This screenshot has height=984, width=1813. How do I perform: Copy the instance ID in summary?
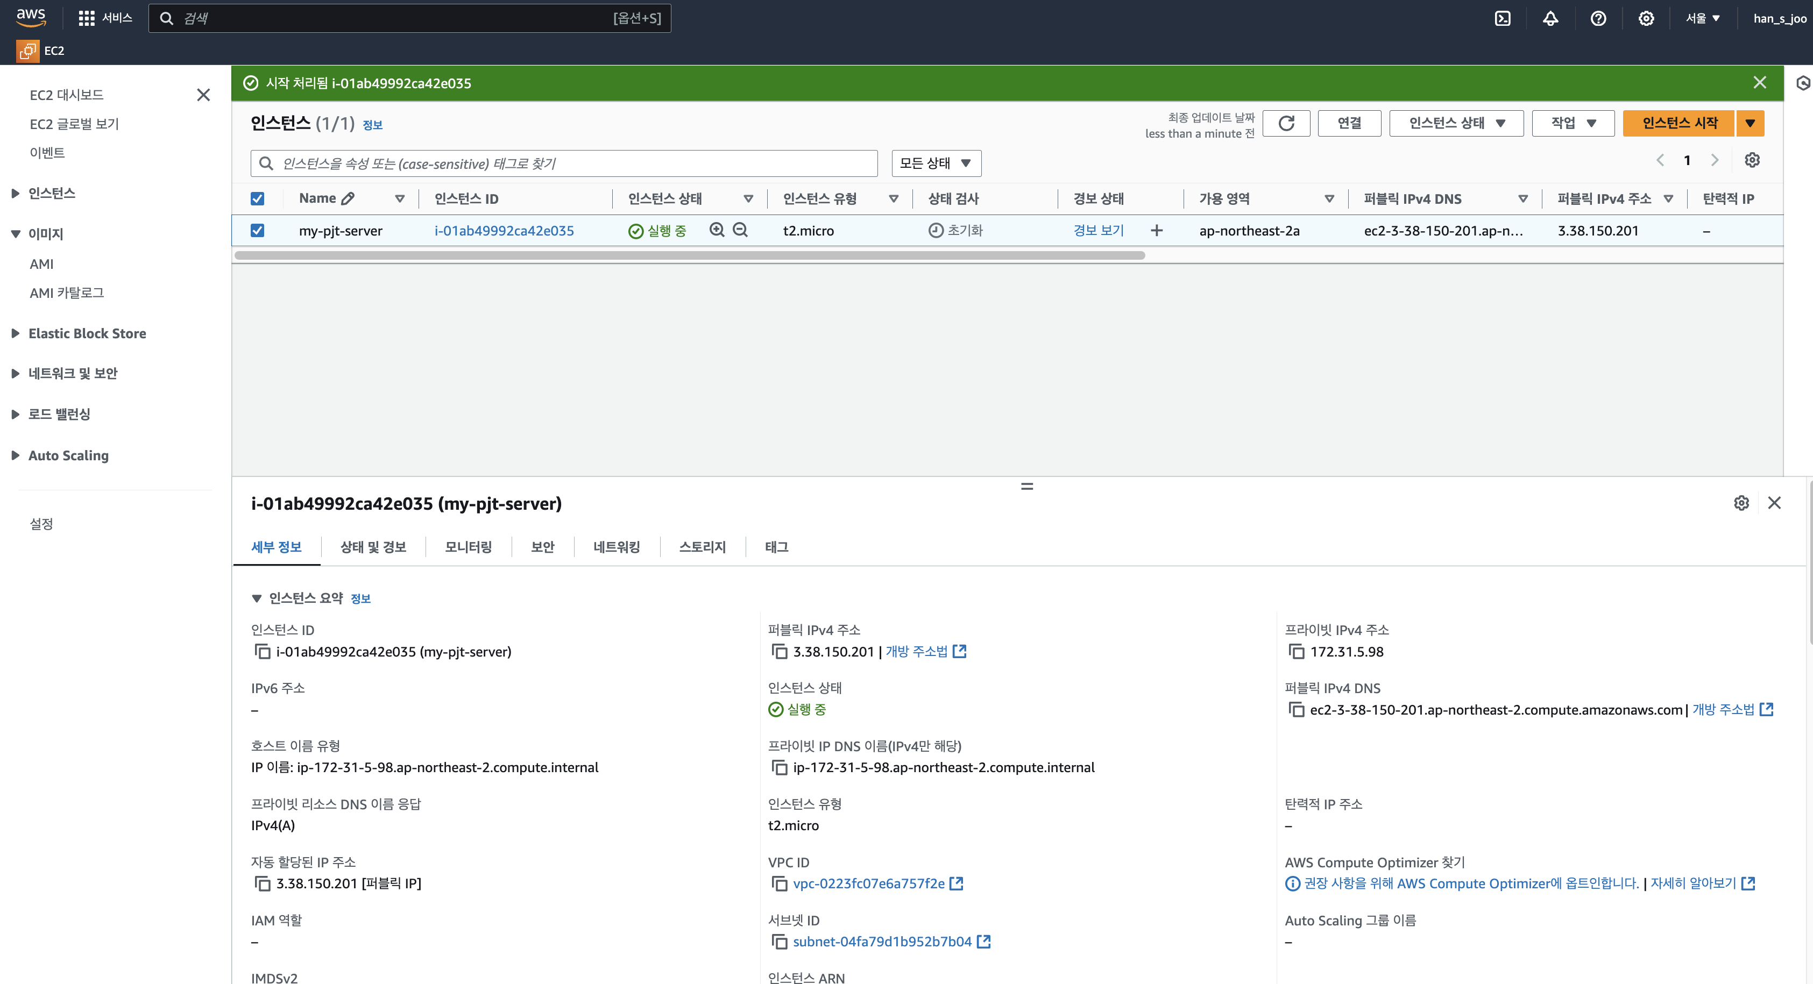click(x=262, y=652)
